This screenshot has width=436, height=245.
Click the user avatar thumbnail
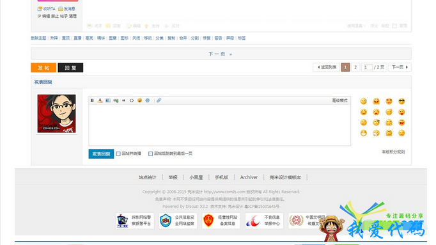point(56,113)
